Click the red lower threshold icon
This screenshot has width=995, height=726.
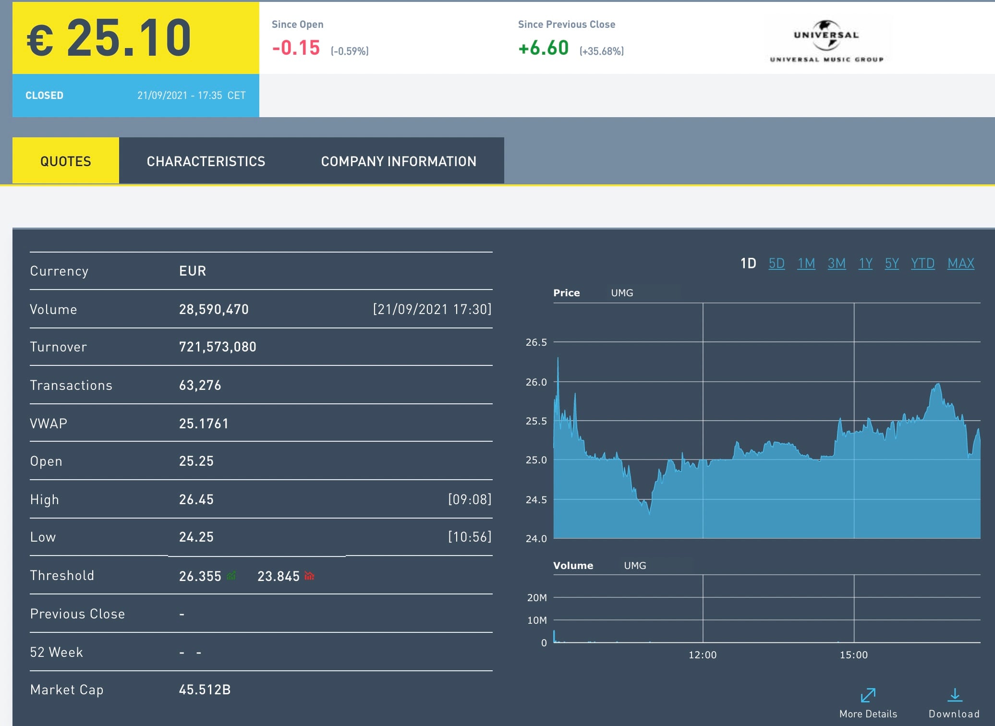point(309,575)
